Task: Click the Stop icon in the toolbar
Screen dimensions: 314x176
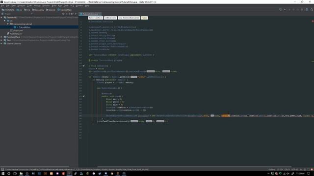Action: coord(302,10)
